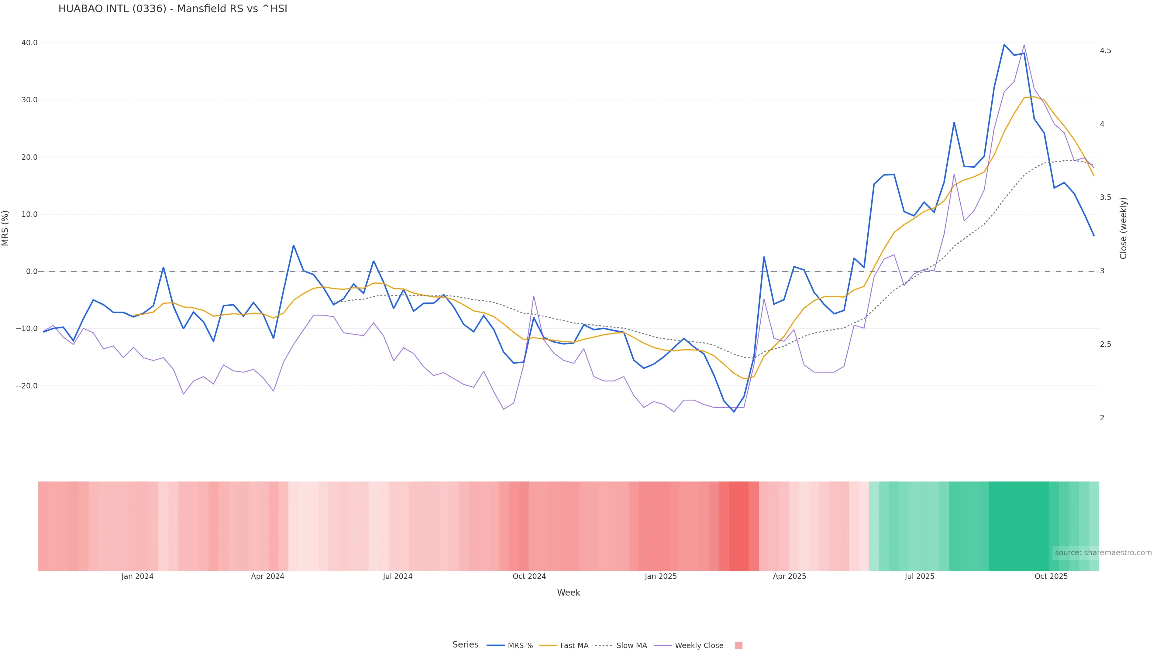Screen dimensions: 1167x656
Task: Select the Apr 2024 x-axis label
Action: click(268, 576)
